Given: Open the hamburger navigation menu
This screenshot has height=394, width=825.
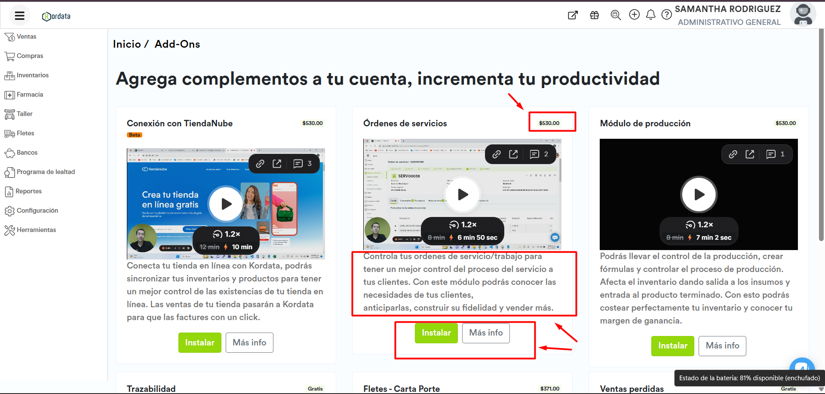Looking at the screenshot, I should pos(19,16).
